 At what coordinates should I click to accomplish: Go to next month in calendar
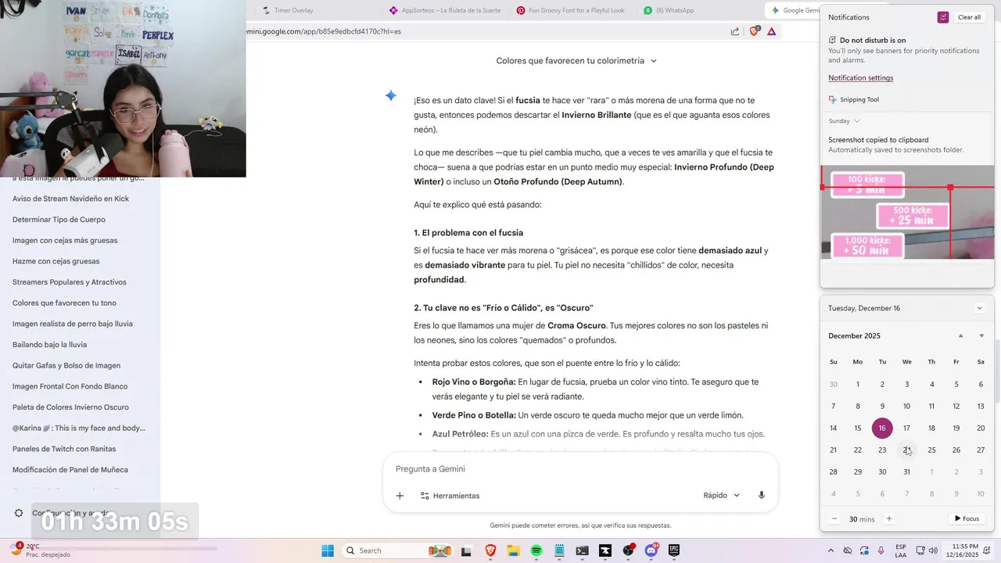pos(981,336)
